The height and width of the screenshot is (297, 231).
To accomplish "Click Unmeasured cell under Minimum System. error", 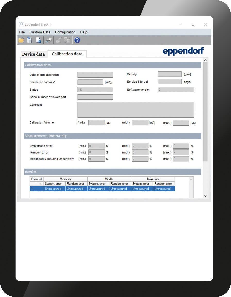I will coord(55,189).
